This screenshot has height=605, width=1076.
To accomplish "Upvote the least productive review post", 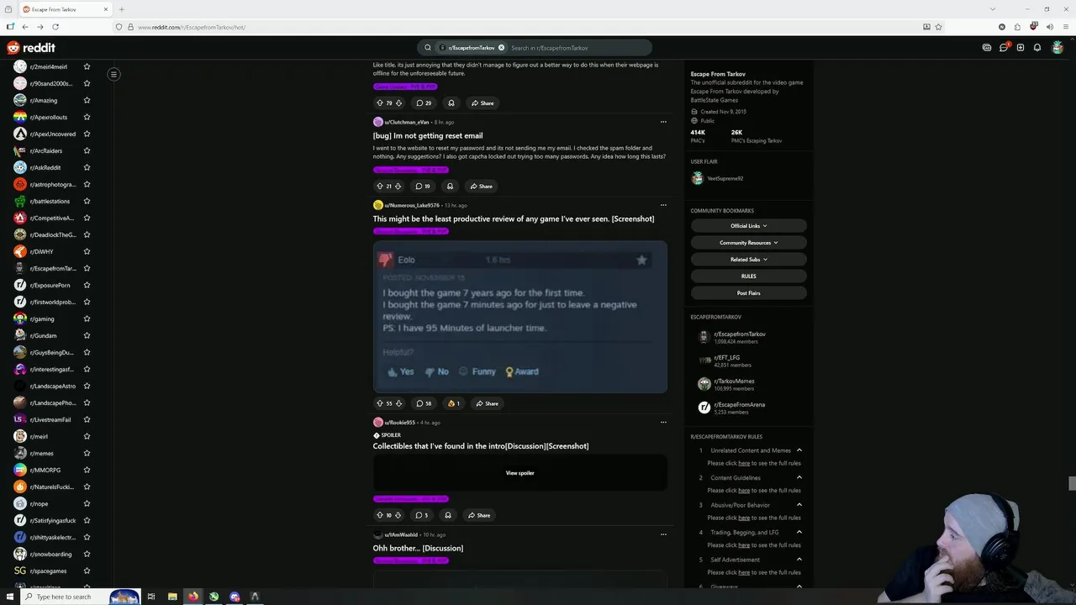I will 379,403.
